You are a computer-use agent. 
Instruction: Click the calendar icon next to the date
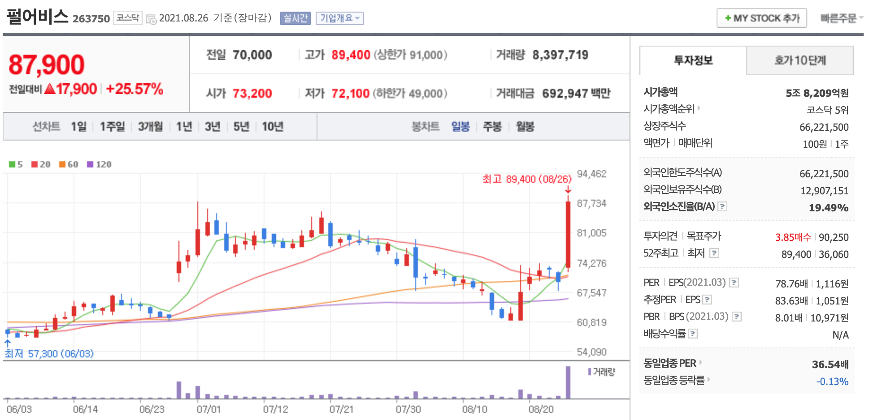[152, 19]
